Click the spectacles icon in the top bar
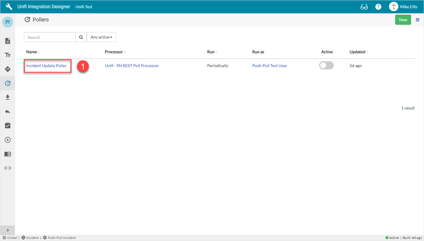424x241 pixels. [x=364, y=6]
